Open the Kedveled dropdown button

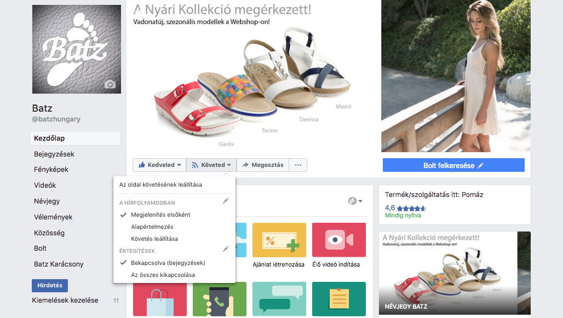159,165
